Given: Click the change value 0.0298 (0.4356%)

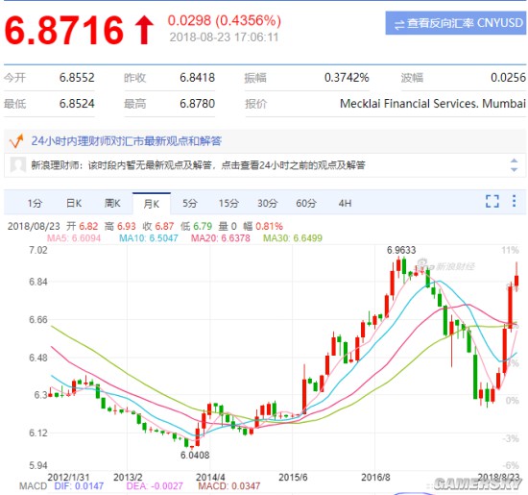Looking at the screenshot, I should (x=225, y=21).
